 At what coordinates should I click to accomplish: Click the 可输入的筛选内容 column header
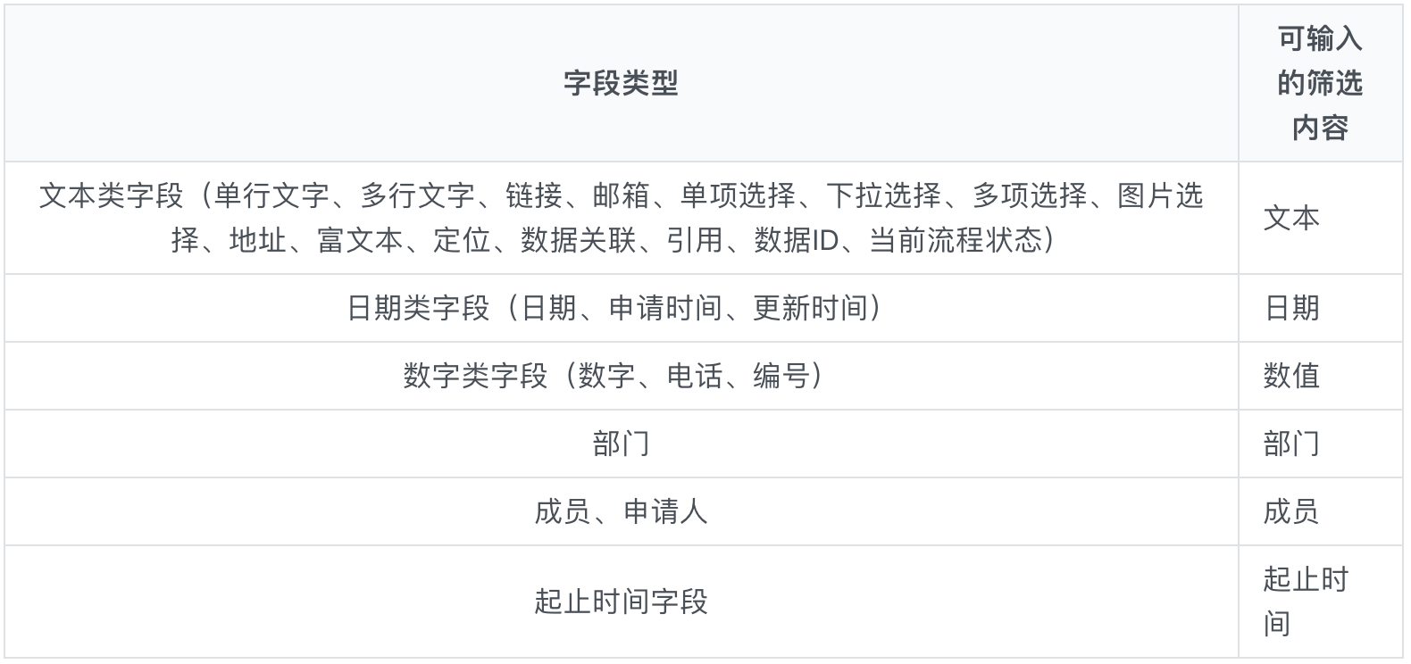point(1320,83)
